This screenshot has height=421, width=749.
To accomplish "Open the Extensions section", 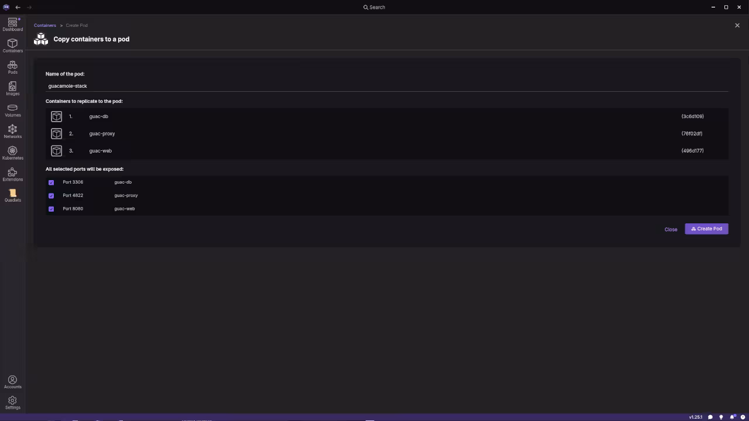I will coord(12,175).
